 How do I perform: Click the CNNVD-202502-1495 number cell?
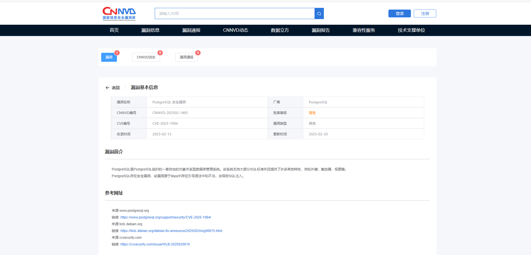tap(207, 113)
